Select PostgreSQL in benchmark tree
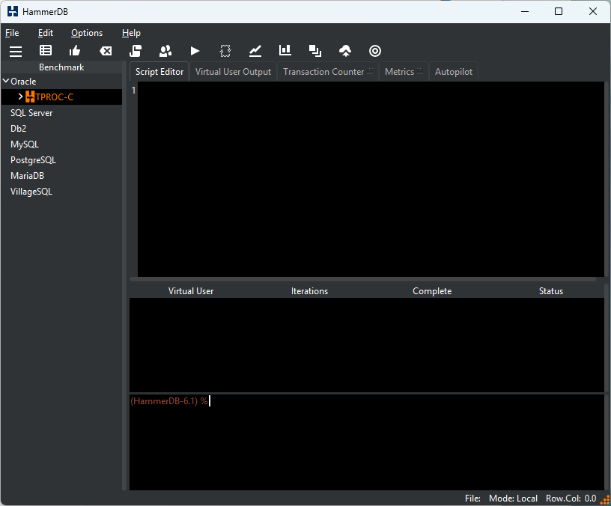 pos(33,160)
